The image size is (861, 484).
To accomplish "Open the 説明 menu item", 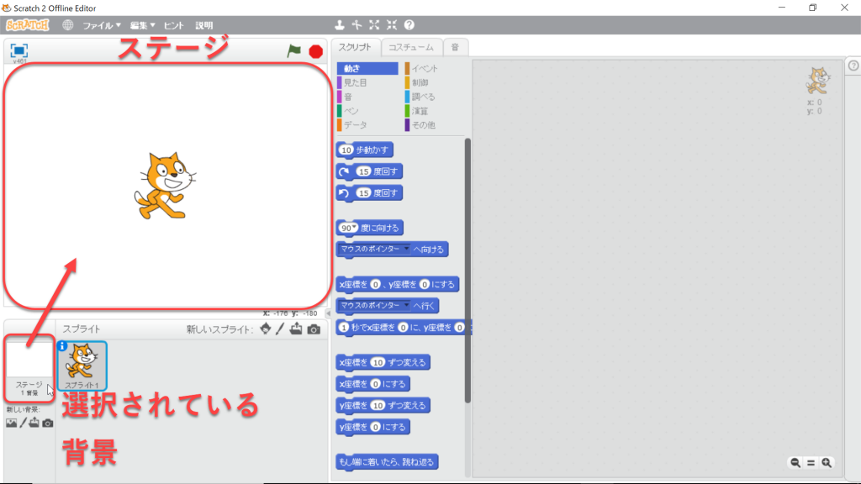I will (x=203, y=25).
